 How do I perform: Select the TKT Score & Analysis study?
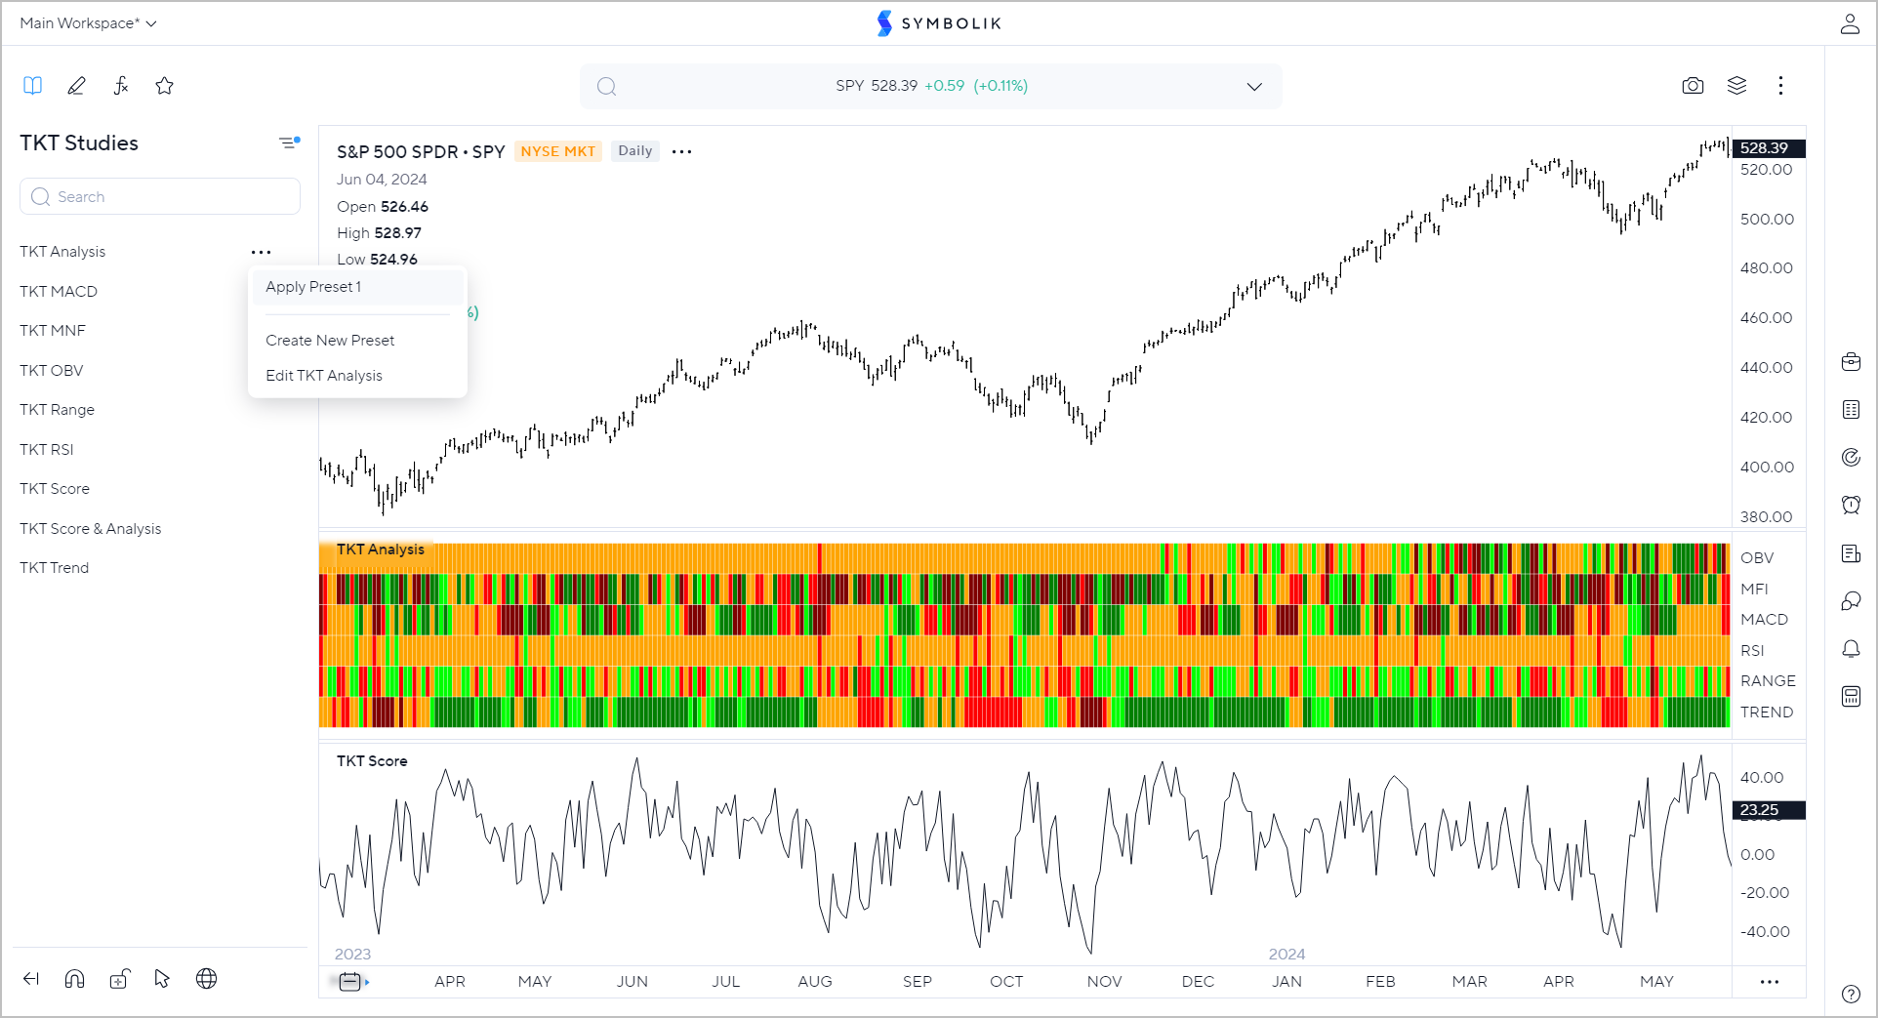click(x=91, y=529)
